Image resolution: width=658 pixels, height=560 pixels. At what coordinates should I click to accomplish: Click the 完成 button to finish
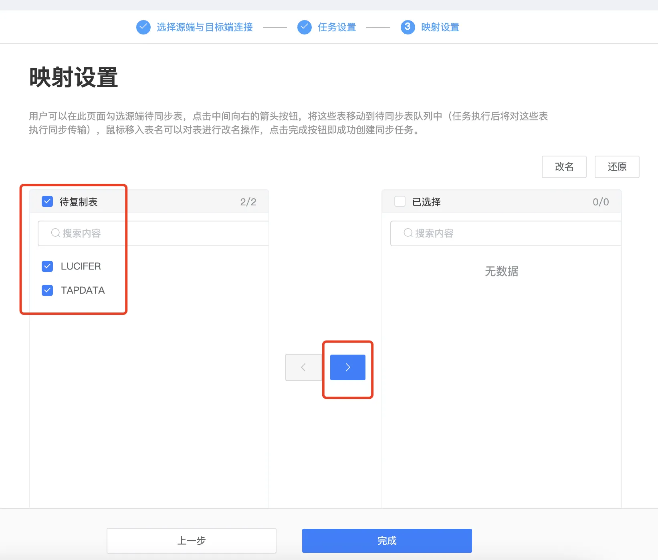click(x=386, y=540)
